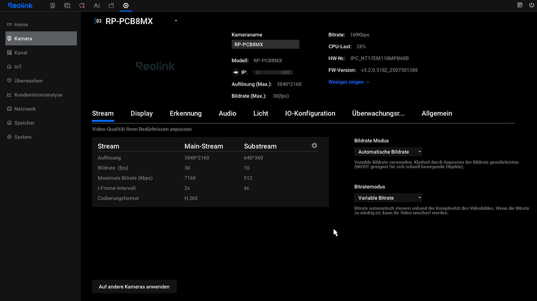Open the live view camera icon
The height and width of the screenshot is (301, 537).
point(53,6)
